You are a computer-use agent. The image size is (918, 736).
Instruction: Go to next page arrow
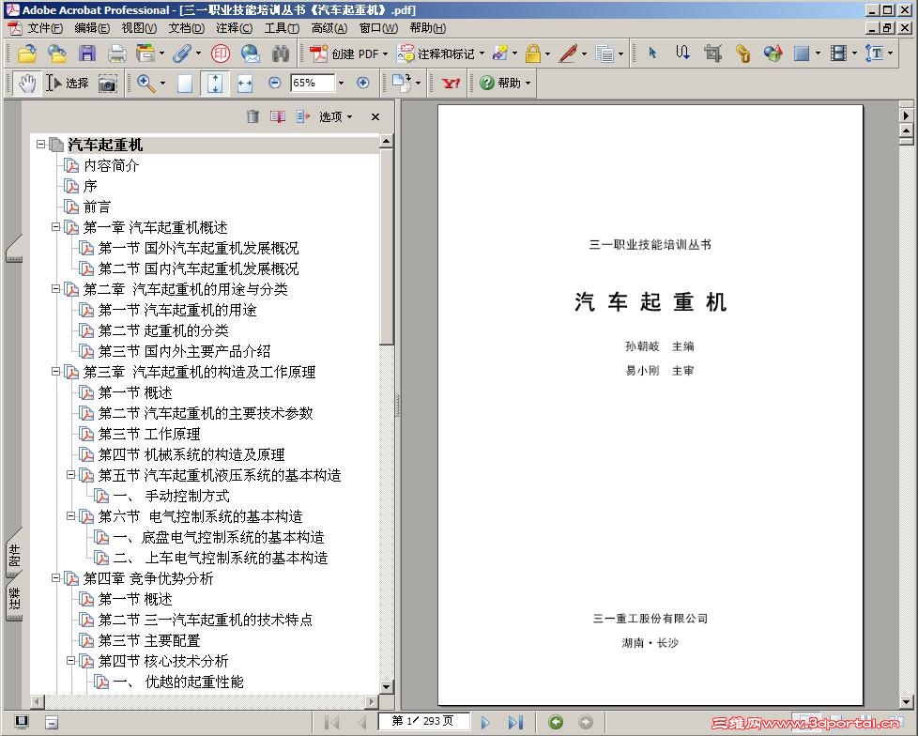coord(485,723)
